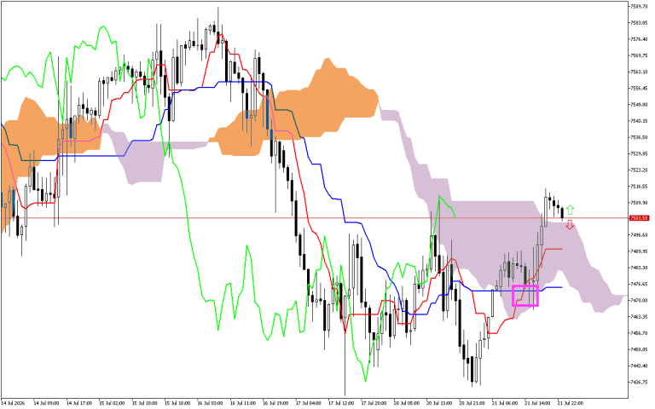Click the 14 Jul 17:00 time label
The image size is (655, 409).
click(x=79, y=404)
